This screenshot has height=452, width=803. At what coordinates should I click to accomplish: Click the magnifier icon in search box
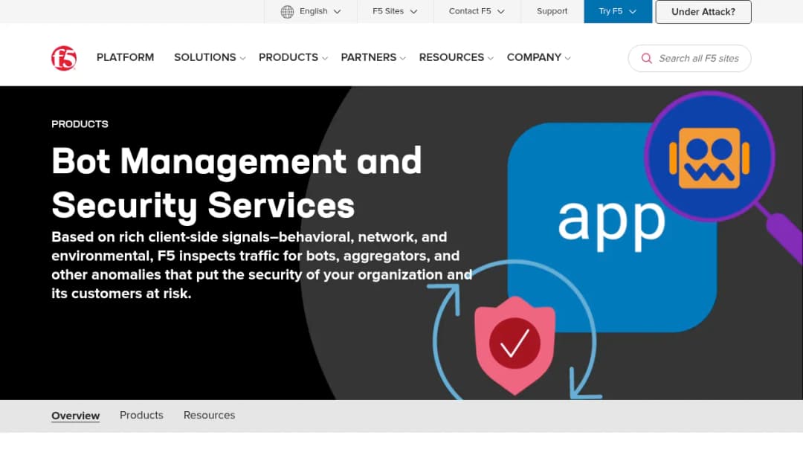tap(647, 58)
